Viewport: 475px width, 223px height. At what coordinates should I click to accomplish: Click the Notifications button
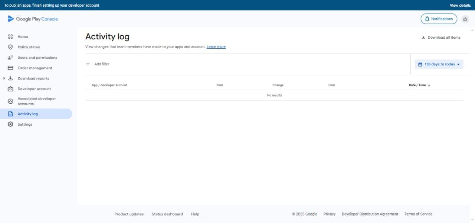439,19
